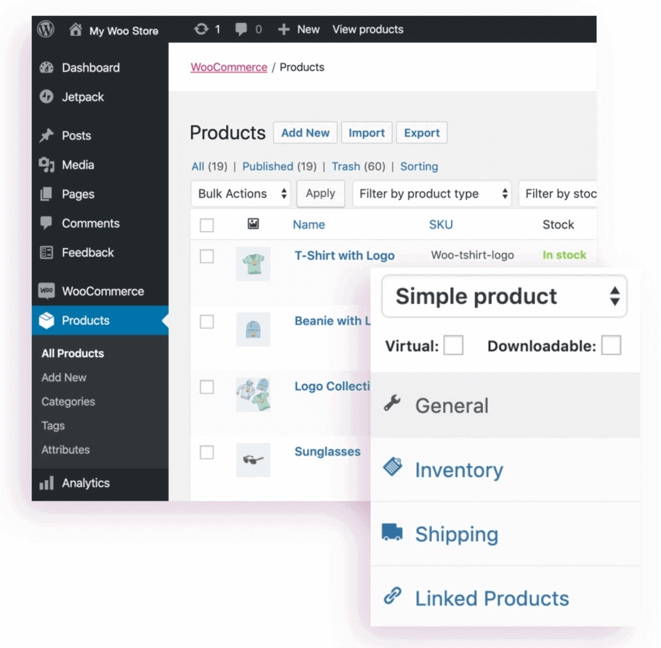Image resolution: width=661 pixels, height=648 pixels.
Task: Open the WooCommerce breadcrumb link
Action: click(228, 67)
